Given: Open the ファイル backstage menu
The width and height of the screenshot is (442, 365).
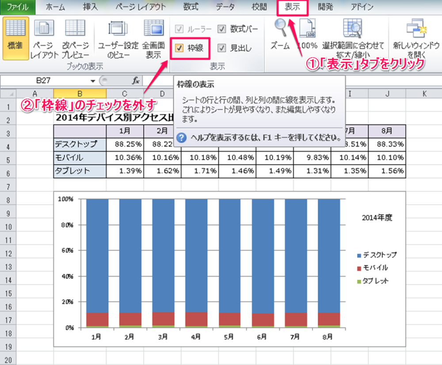Looking at the screenshot, I should (x=17, y=7).
